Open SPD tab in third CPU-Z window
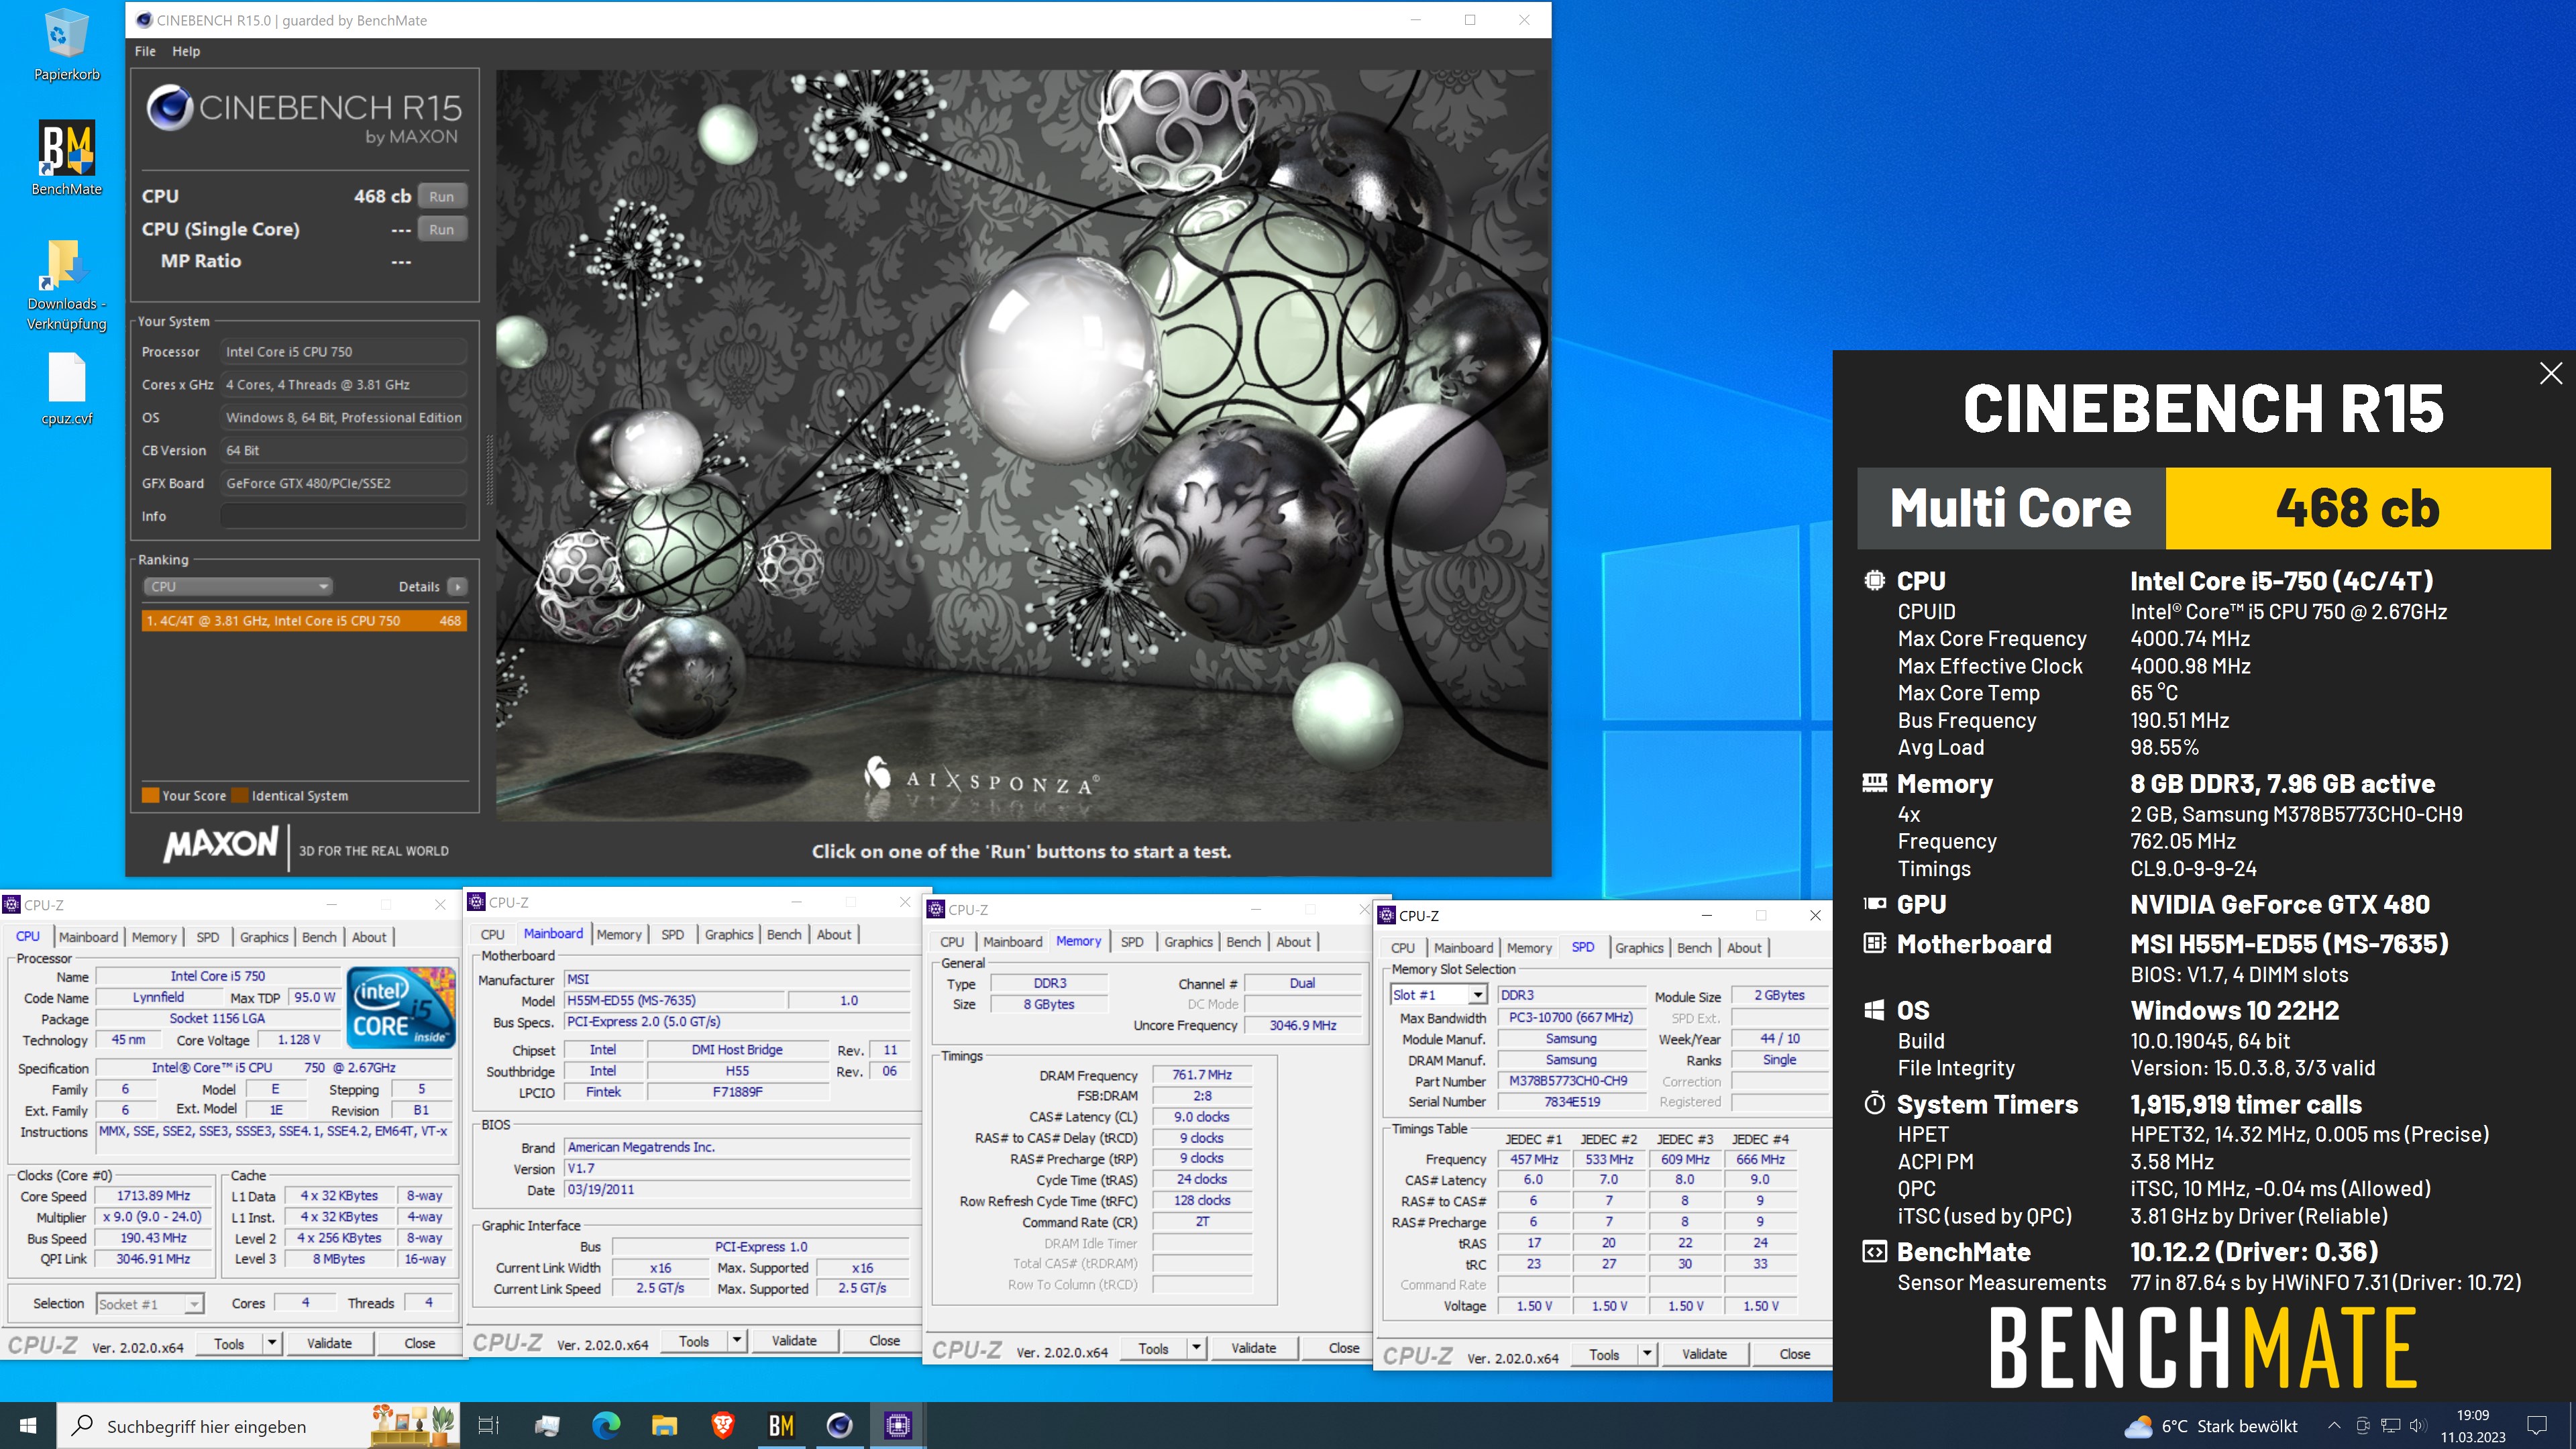 pos(1132,942)
